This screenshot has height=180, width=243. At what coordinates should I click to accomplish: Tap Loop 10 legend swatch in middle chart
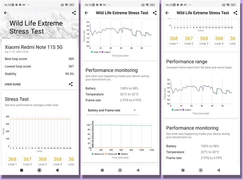[91, 52]
